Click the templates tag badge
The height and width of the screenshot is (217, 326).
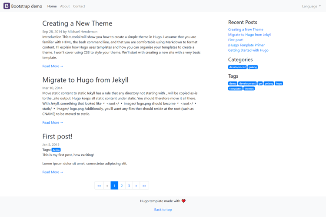click(235, 89)
